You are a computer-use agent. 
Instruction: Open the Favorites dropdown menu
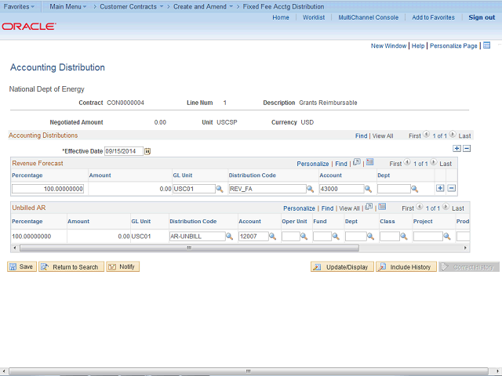click(x=20, y=6)
